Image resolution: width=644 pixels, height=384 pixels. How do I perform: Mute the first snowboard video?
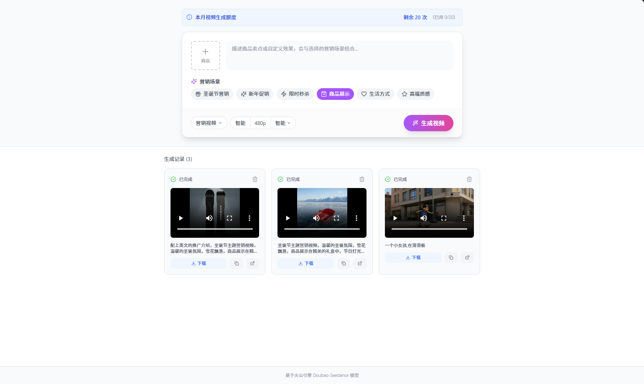pyautogui.click(x=209, y=218)
